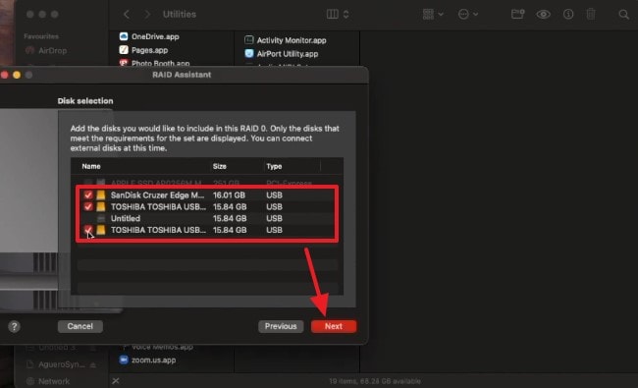This screenshot has height=388, width=638.
Task: Eject the AgueroSyn volume
Action: coord(93,364)
